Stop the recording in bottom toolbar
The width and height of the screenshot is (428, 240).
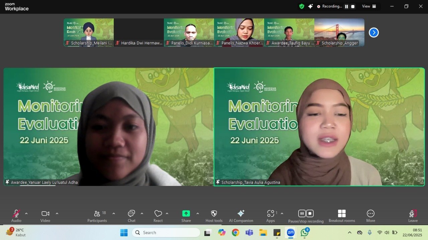pos(310,214)
